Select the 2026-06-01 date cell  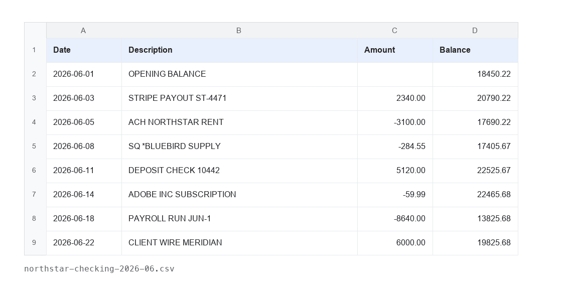coord(84,75)
